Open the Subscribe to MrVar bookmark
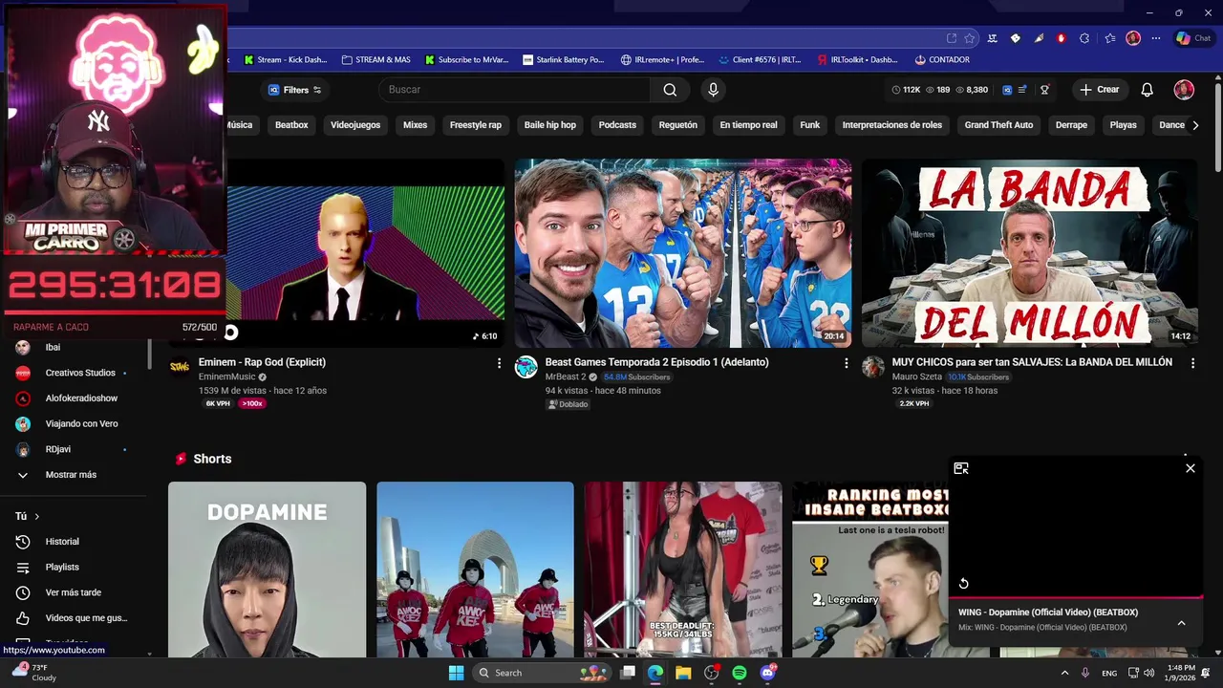The image size is (1223, 688). [x=466, y=59]
